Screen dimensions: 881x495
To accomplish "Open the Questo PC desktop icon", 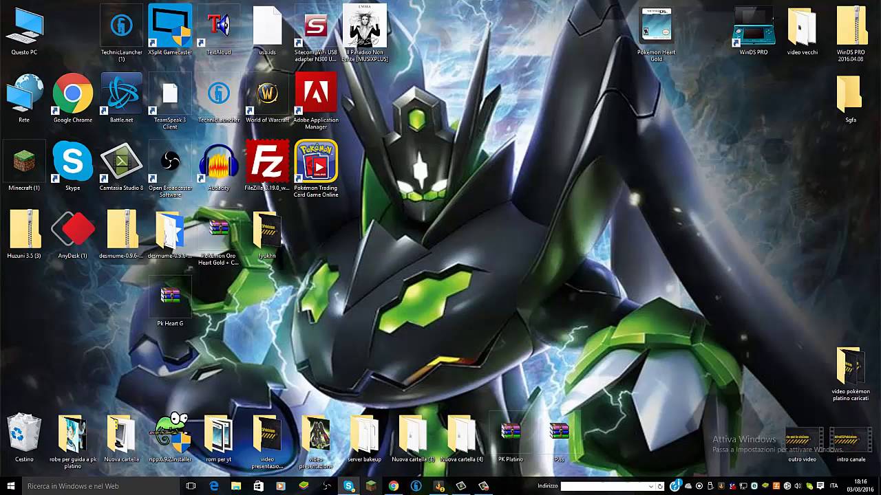I will click(x=24, y=32).
